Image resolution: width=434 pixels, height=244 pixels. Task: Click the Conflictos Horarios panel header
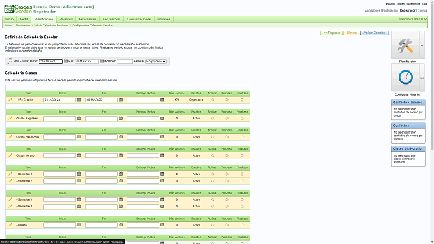408,102
